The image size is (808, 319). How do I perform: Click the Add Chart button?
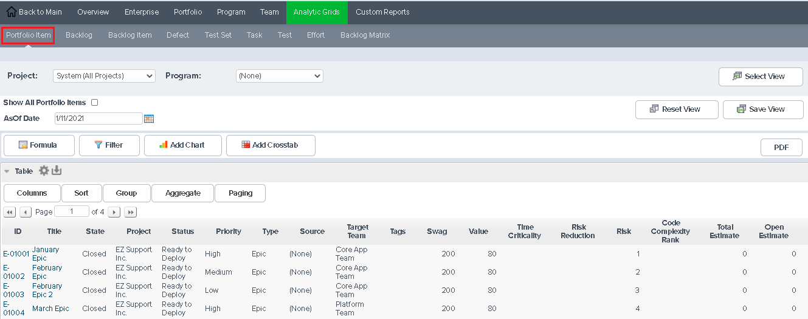pos(183,145)
